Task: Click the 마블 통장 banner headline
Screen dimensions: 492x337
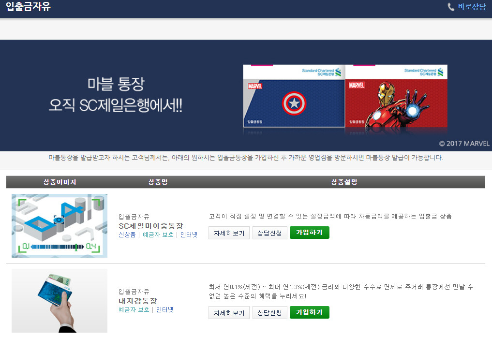Action: [x=116, y=84]
